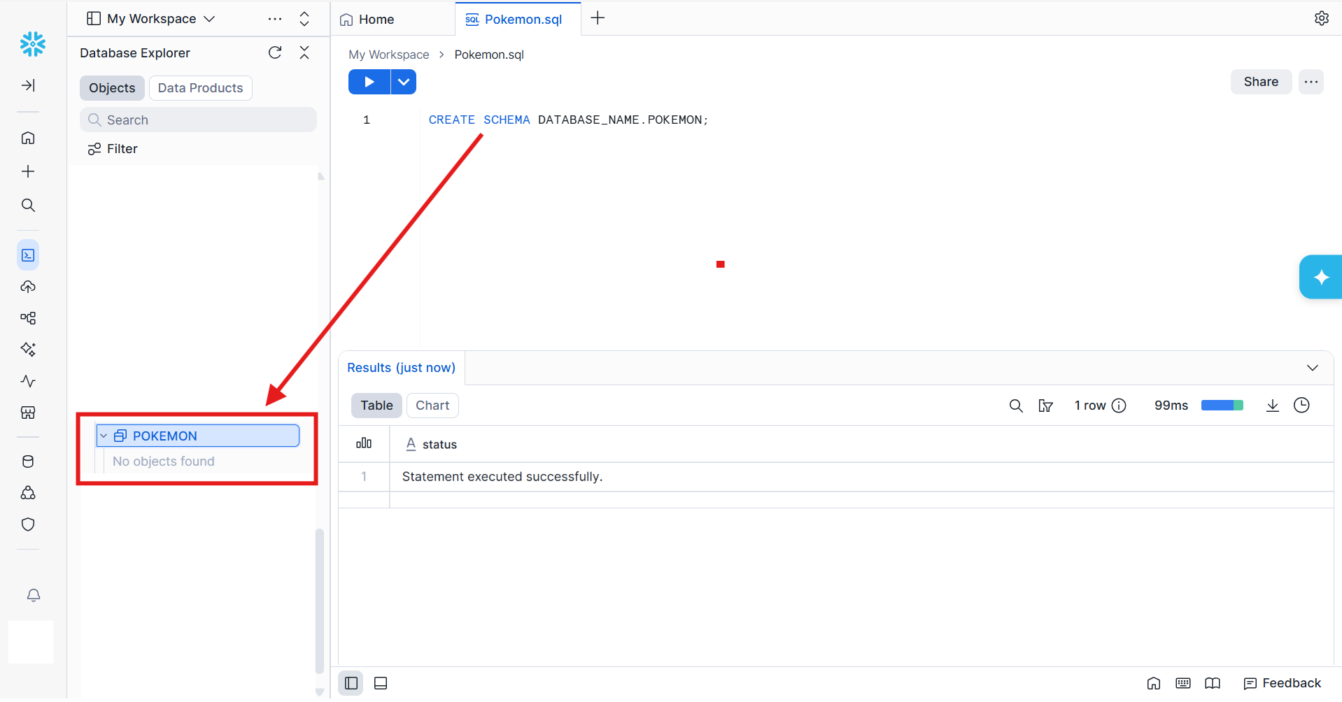Toggle the bottom results panel visibility
The width and height of the screenshot is (1342, 702).
(x=381, y=683)
